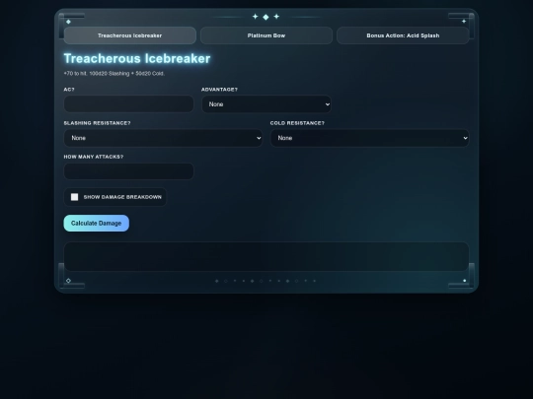Screen dimensions: 533x399
Task: Click the Calculate Damage button
Action: click(96, 224)
